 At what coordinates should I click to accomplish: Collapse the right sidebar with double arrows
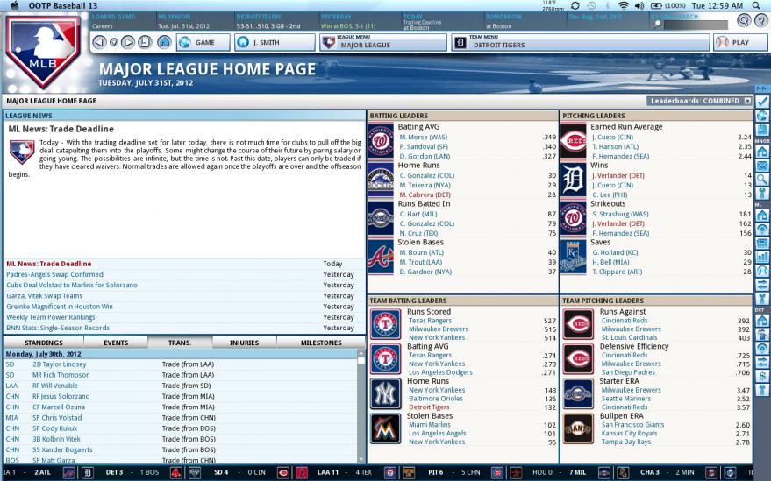coord(761,89)
